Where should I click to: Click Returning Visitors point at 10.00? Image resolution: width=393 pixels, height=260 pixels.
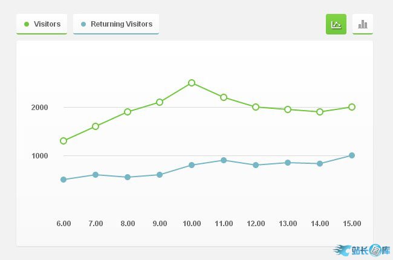(192, 165)
